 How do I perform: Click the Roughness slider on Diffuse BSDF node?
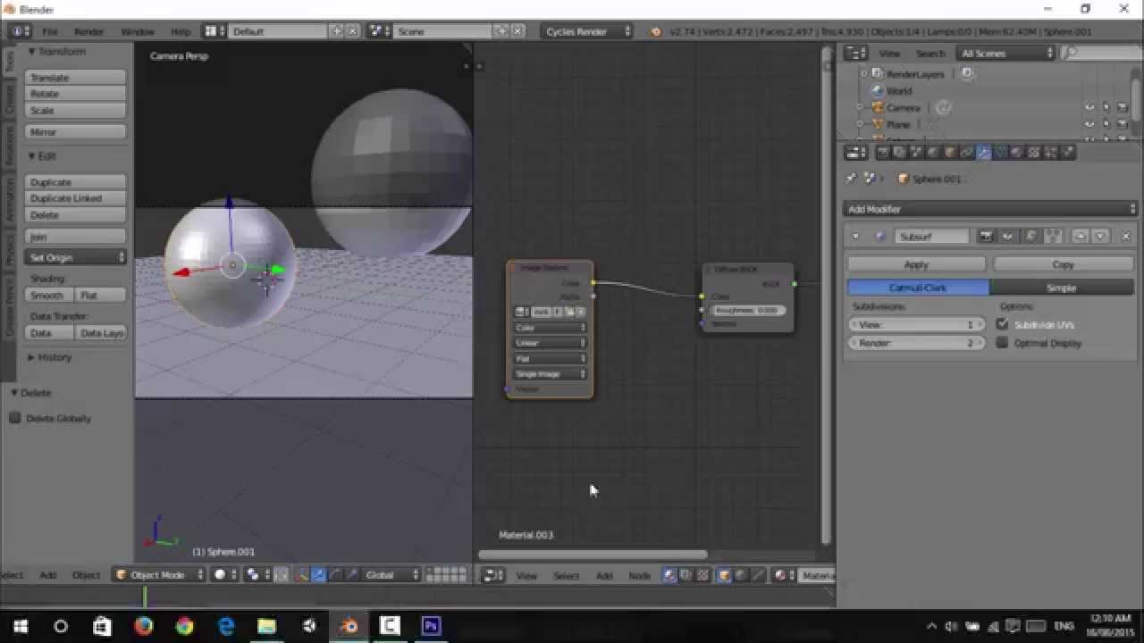(x=749, y=310)
